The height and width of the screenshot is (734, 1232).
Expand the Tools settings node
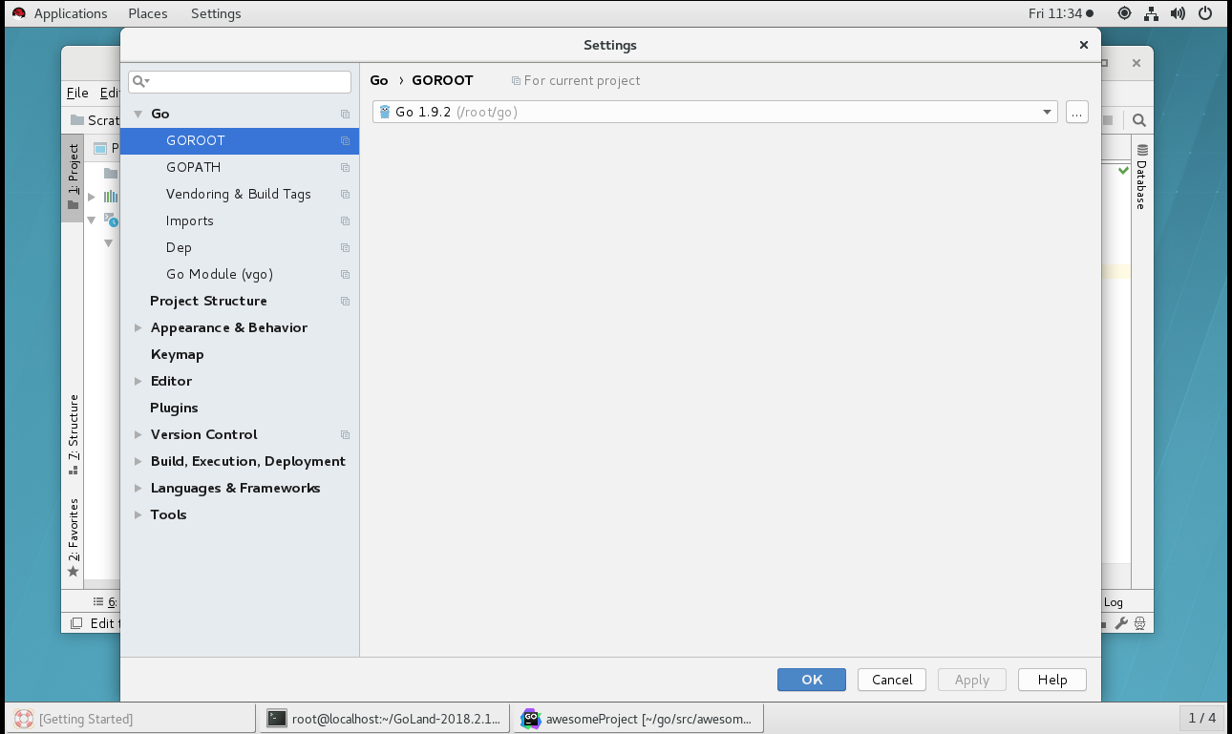point(138,514)
